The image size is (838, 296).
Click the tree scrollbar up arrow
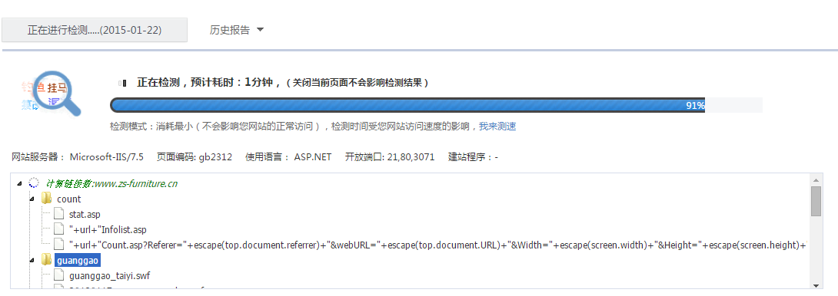816,179
